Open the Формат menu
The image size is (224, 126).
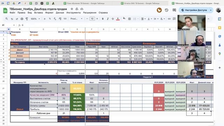pyautogui.click(x=49, y=13)
